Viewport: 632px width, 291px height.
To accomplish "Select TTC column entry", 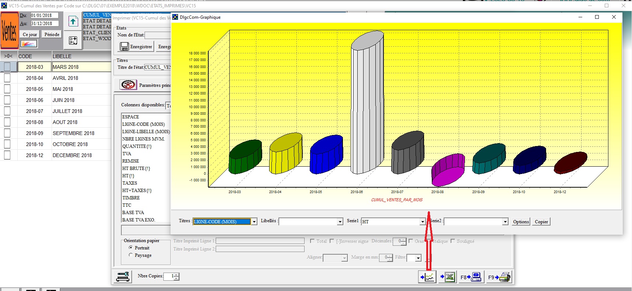I will click(x=126, y=205).
